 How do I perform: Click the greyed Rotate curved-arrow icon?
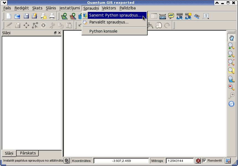167,25
